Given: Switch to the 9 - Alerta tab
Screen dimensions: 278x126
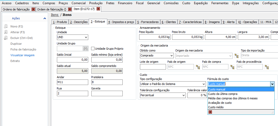Looking at the screenshot, I should 229,22.
